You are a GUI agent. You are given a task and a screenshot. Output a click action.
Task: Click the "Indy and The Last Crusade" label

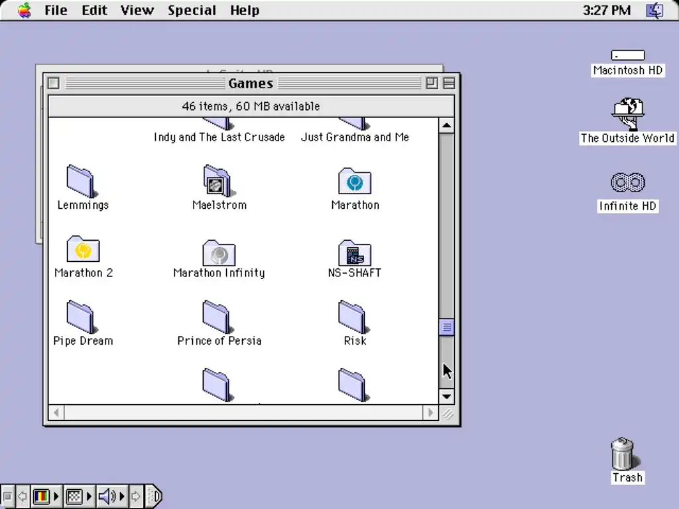pyautogui.click(x=219, y=137)
